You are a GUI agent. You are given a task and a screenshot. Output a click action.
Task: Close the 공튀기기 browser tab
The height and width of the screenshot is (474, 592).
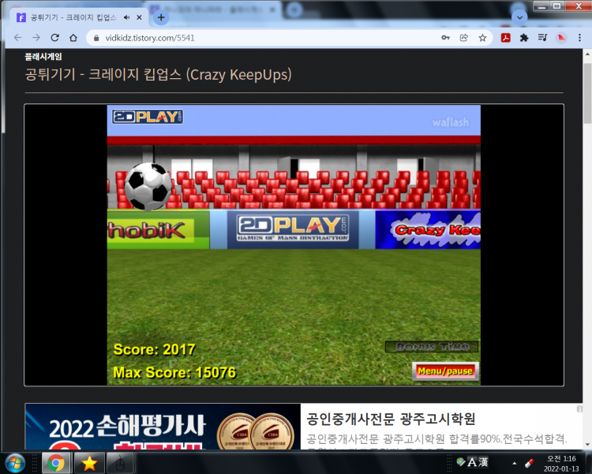139,17
